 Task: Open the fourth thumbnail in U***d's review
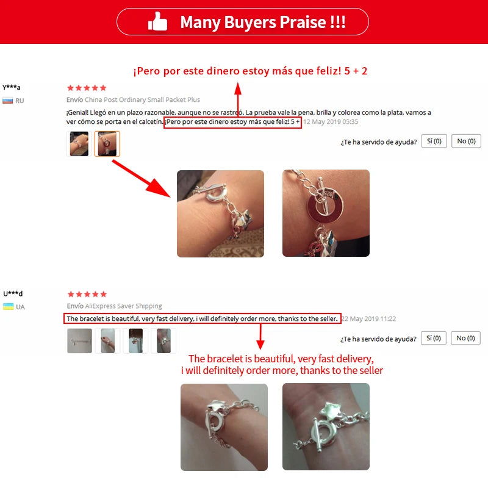coord(163,341)
